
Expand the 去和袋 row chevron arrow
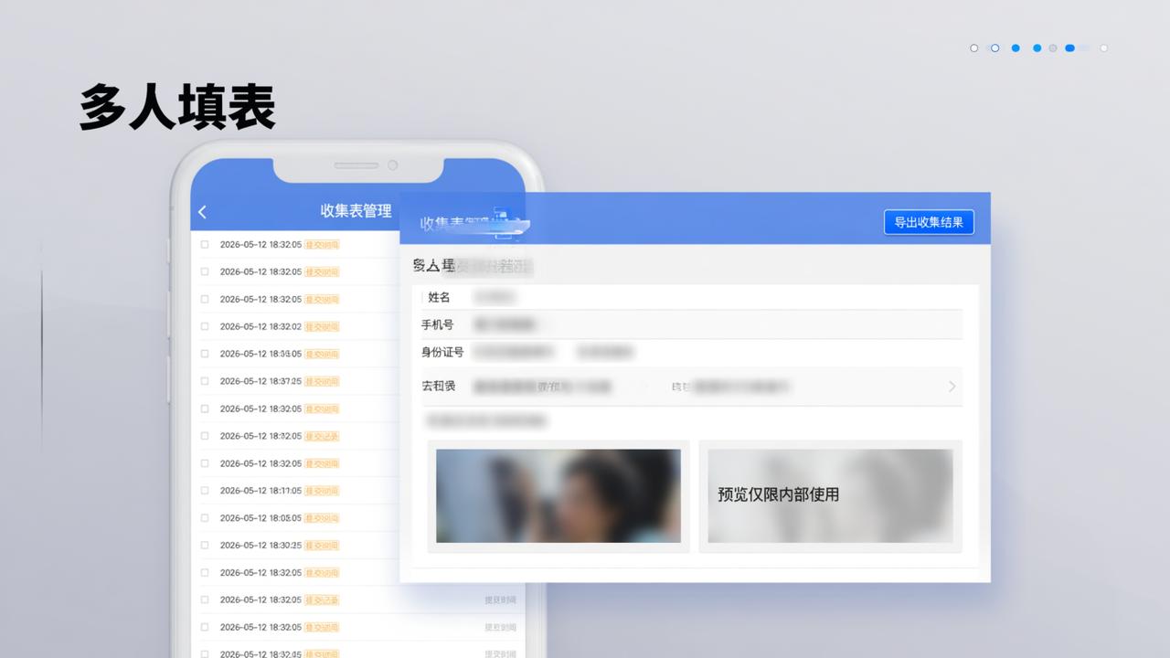click(952, 387)
